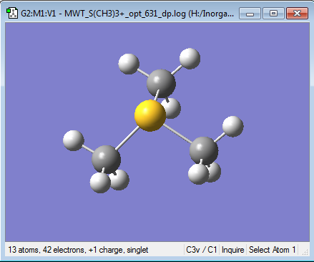Select the topmost gray carbon atom
Screen dimensions: 314x262
(161, 84)
